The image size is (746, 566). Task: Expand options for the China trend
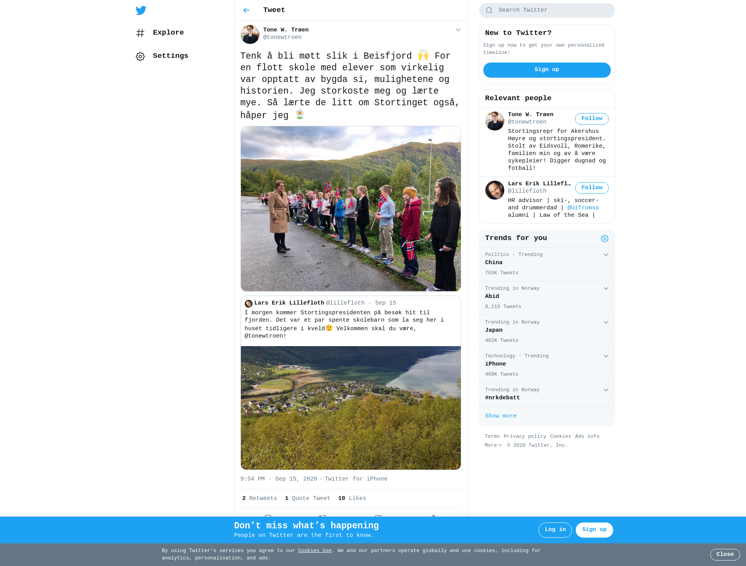click(x=606, y=255)
